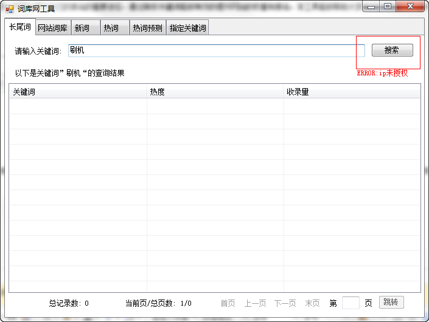Select the 新词 tab
The image size is (429, 322).
[x=85, y=27]
